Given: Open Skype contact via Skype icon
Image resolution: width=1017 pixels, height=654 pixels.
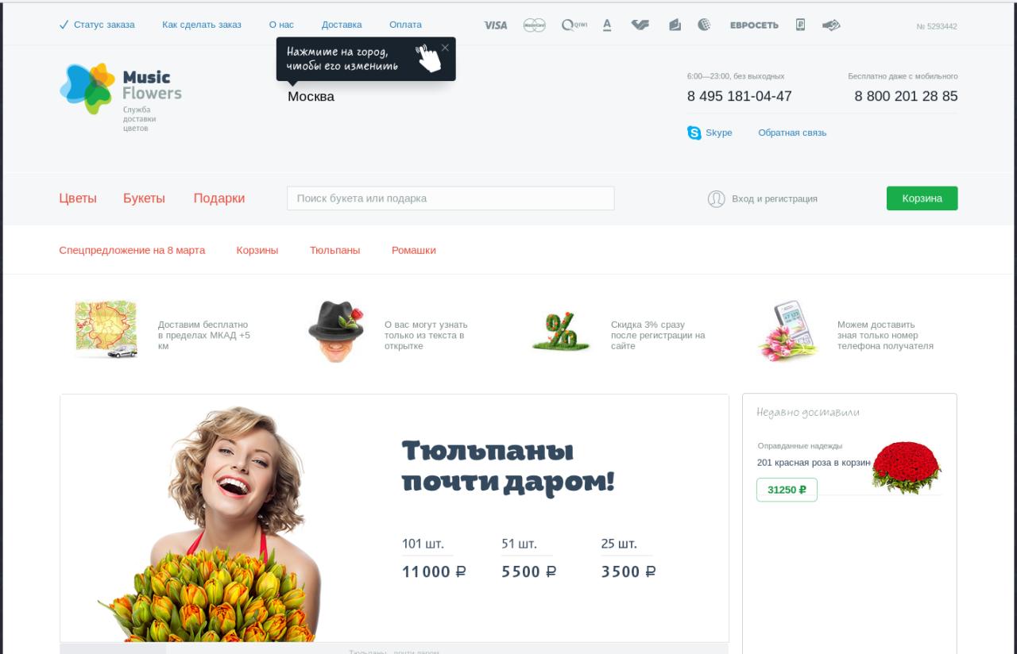Looking at the screenshot, I should pyautogui.click(x=694, y=133).
